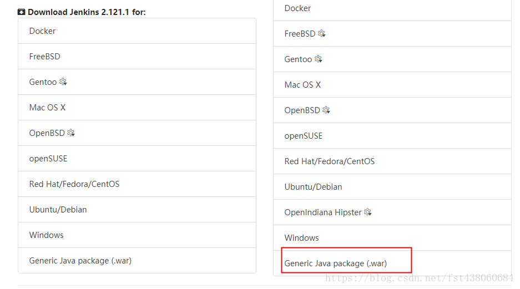Screen dimensions: 520x289
Task: Click highlighted Generic Java package (.war) link
Action: coord(336,263)
